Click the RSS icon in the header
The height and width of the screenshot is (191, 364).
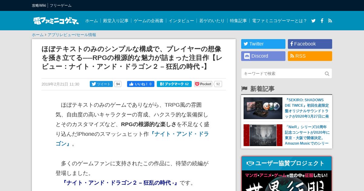[x=330, y=21]
